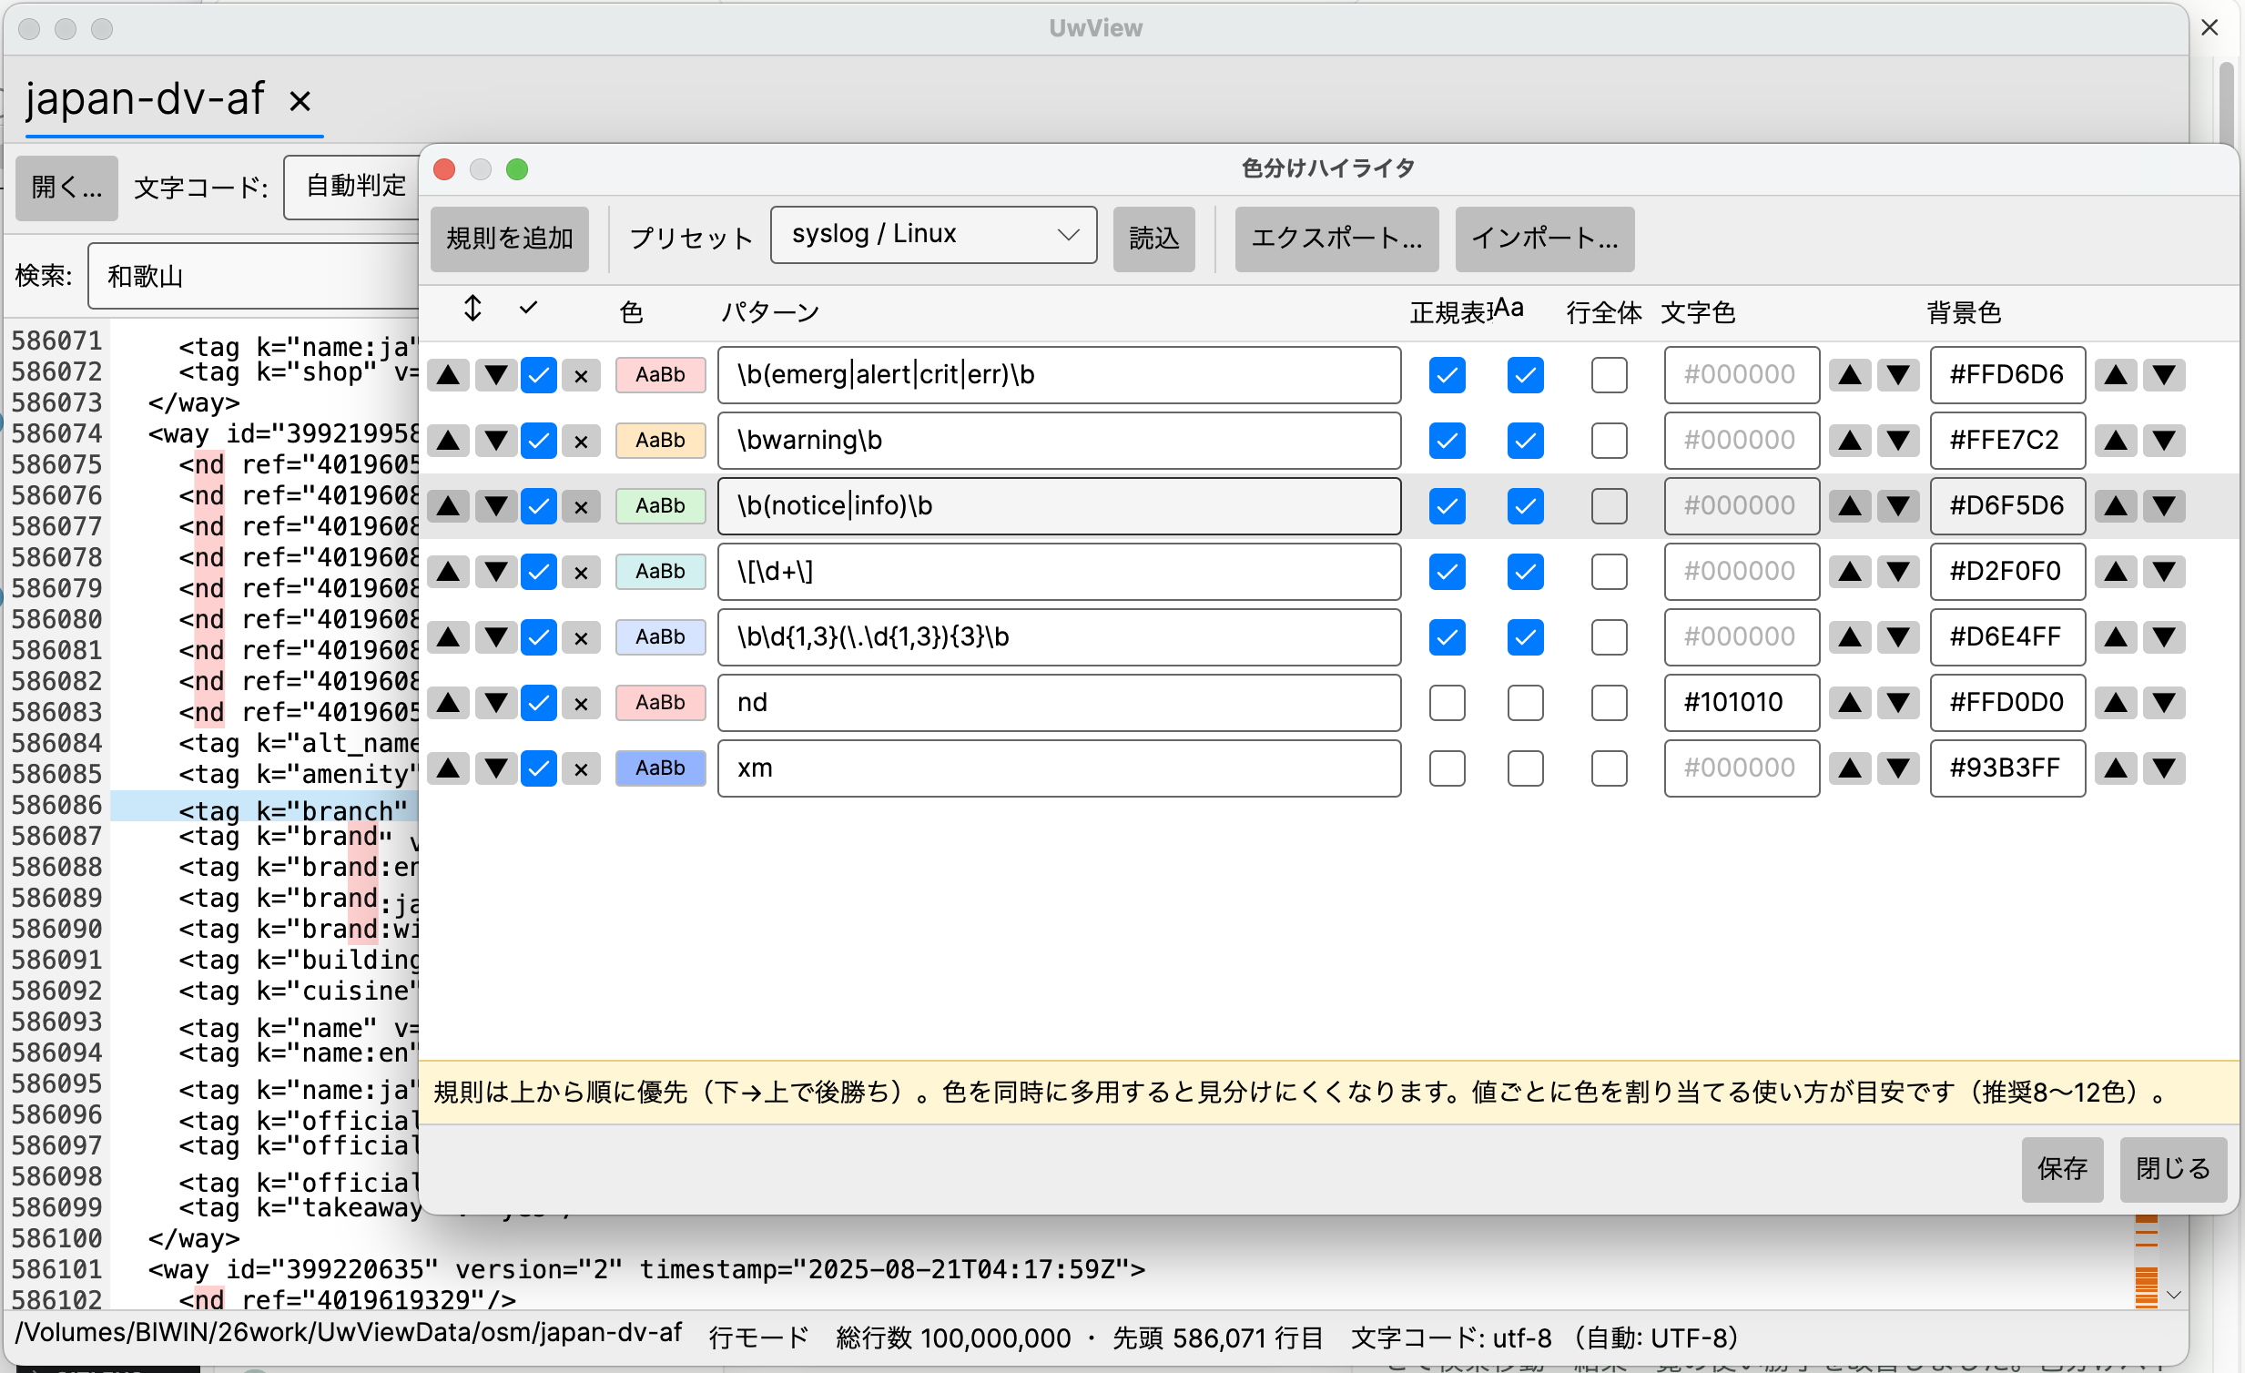Enable regex for nd rule
This screenshot has height=1373, width=2245.
coord(1447,704)
